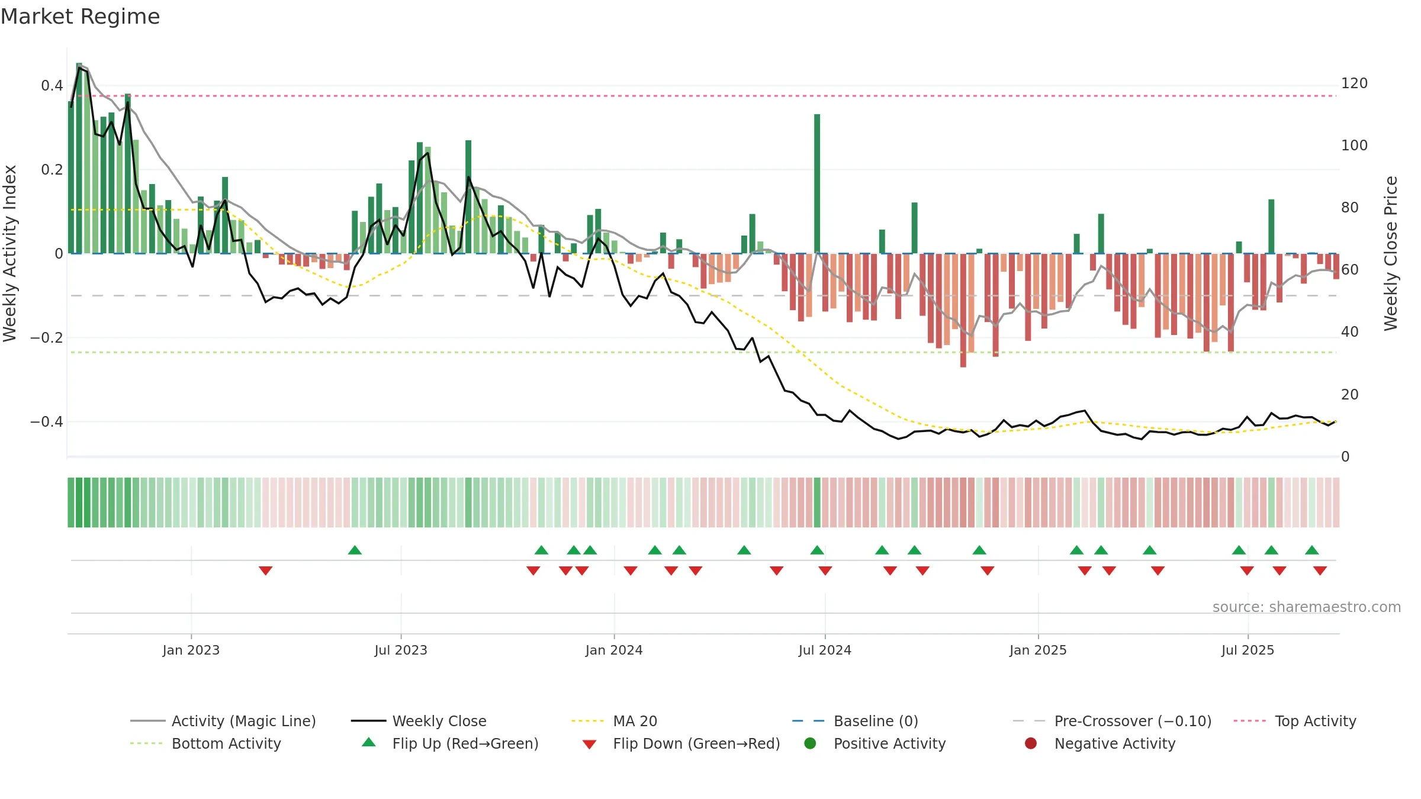Click the Weekly Activity Index axis label
Viewport: 1421px width, 799px height.
[x=9, y=253]
